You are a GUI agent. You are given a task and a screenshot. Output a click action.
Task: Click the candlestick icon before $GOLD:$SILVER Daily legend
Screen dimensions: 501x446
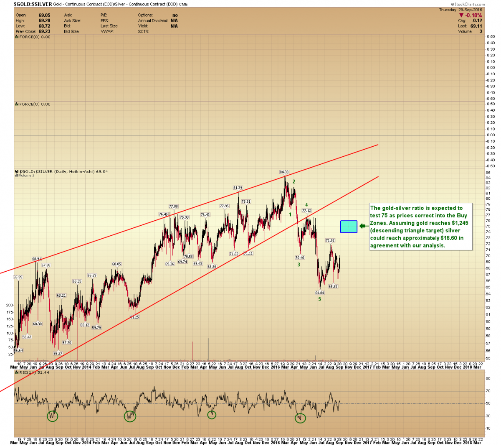(x=16, y=171)
